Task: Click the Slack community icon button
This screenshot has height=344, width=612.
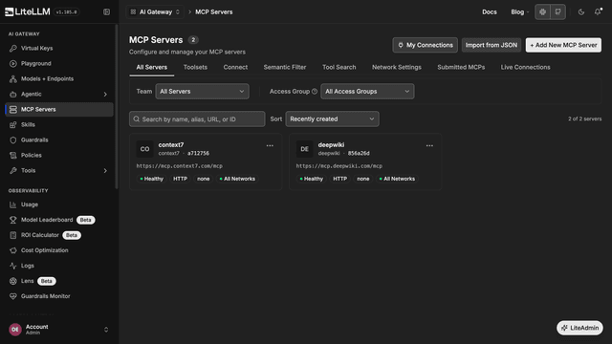Action: (542, 12)
